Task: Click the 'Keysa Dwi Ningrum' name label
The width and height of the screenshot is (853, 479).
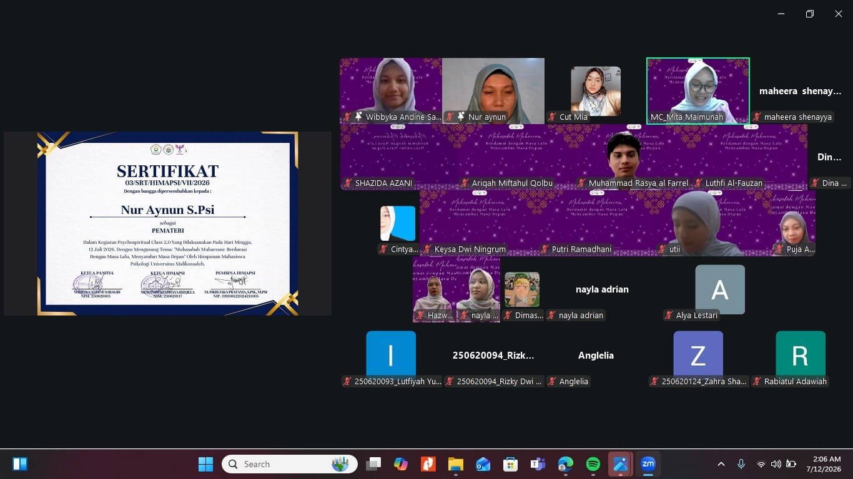Action: 470,249
